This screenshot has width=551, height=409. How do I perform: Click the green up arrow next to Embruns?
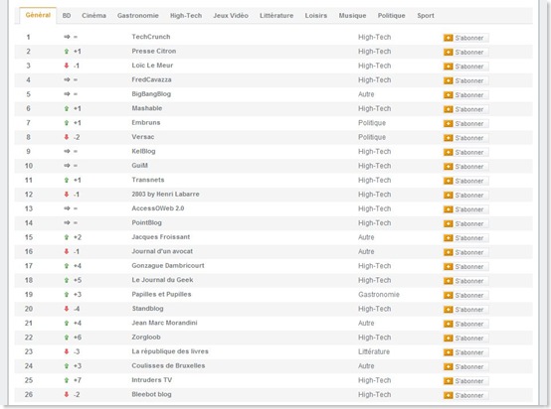[x=67, y=123]
